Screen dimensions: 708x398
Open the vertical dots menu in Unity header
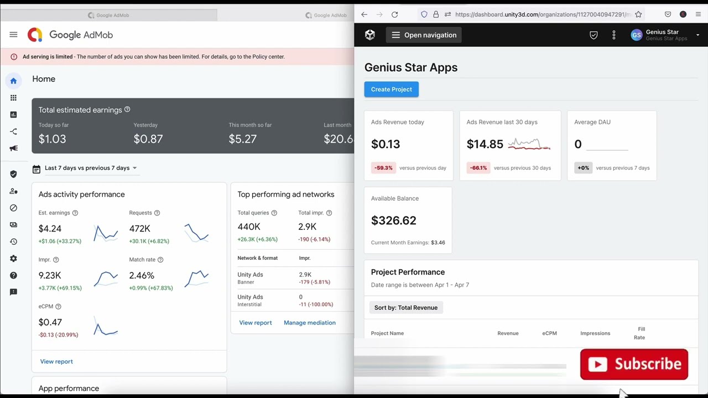[614, 35]
